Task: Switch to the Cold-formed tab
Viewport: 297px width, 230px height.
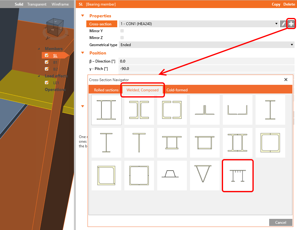Action: (x=177, y=90)
